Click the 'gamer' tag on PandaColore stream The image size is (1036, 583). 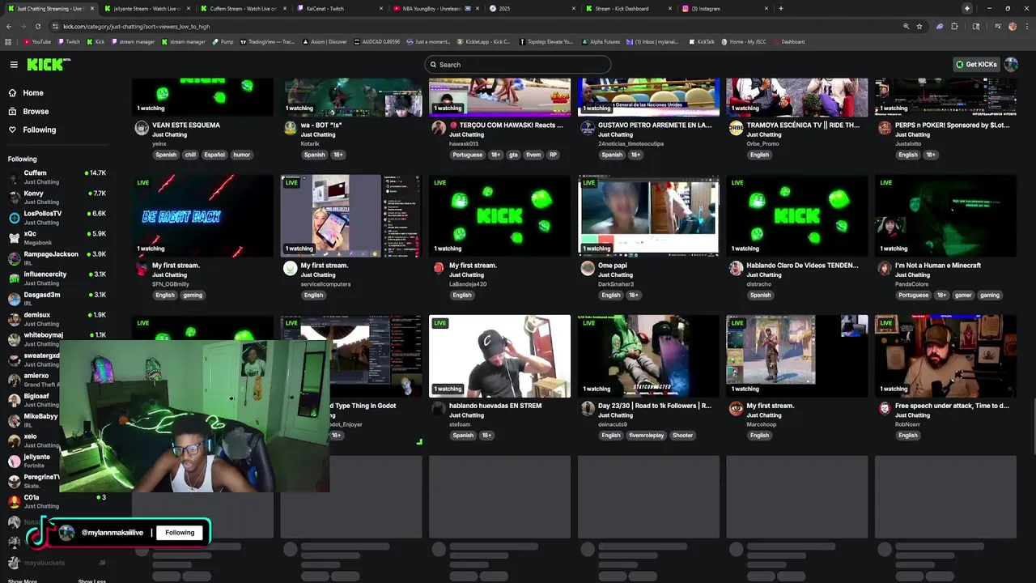963,296
